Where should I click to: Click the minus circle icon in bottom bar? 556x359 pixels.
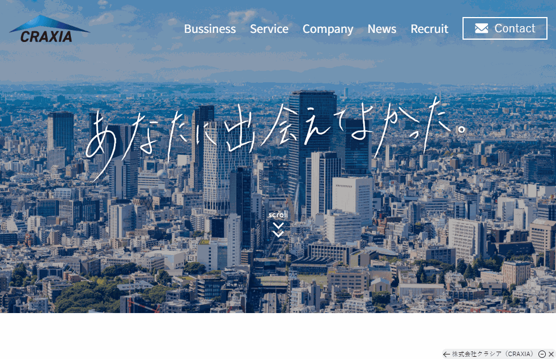542,354
